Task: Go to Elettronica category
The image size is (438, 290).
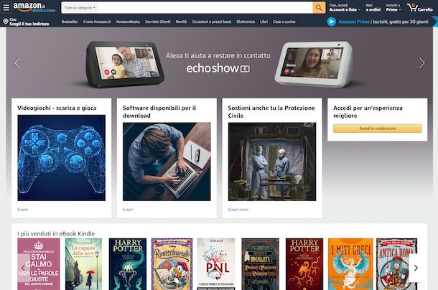Action: pos(246,22)
